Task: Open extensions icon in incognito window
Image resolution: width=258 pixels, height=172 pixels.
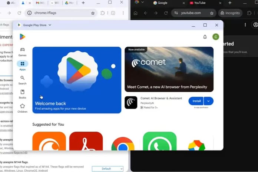Action: [x=249, y=13]
